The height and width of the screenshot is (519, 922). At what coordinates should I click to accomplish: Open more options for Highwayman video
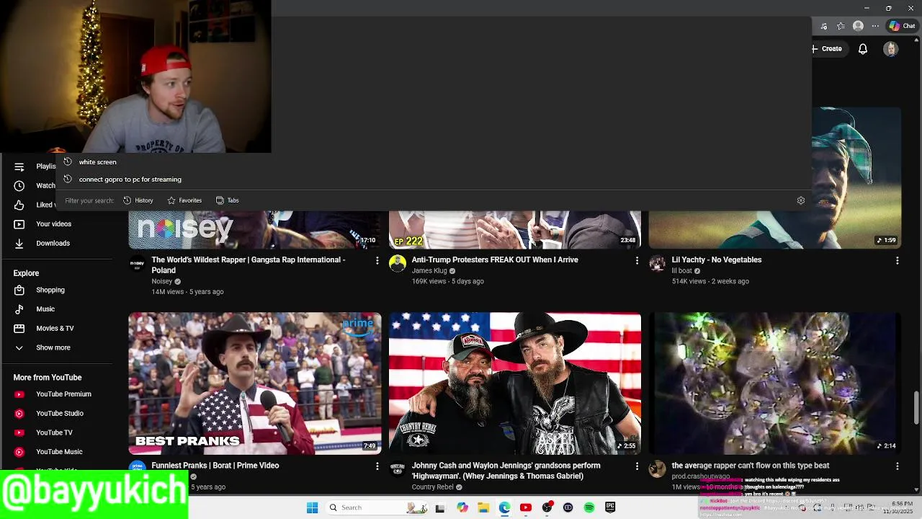[x=637, y=466]
